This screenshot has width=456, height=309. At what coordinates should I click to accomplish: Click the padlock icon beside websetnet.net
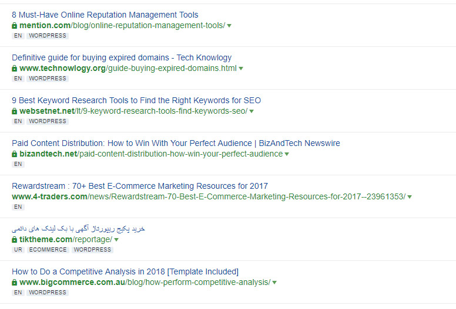click(15, 111)
